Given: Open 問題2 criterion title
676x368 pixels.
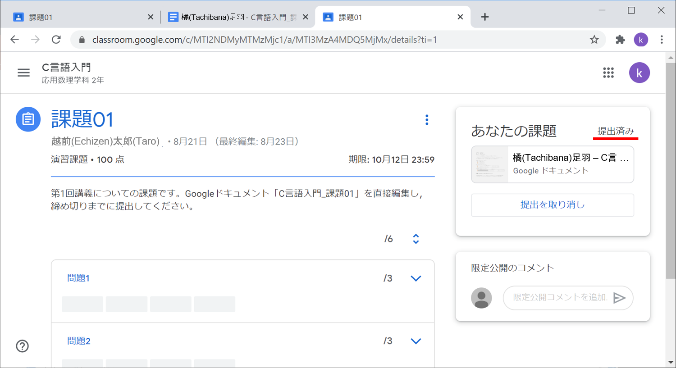Looking at the screenshot, I should 79,341.
